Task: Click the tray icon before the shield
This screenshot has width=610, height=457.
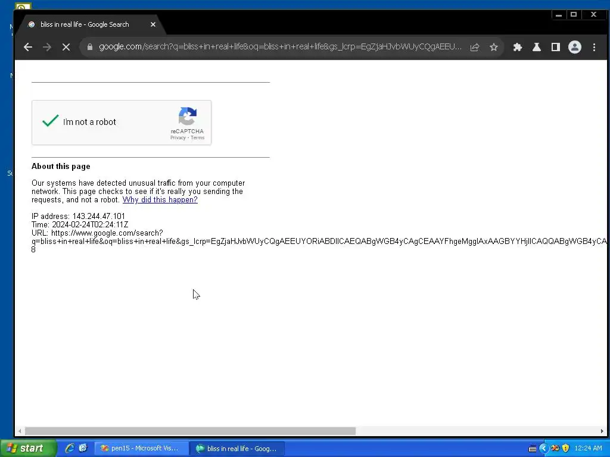Action: coord(555,449)
